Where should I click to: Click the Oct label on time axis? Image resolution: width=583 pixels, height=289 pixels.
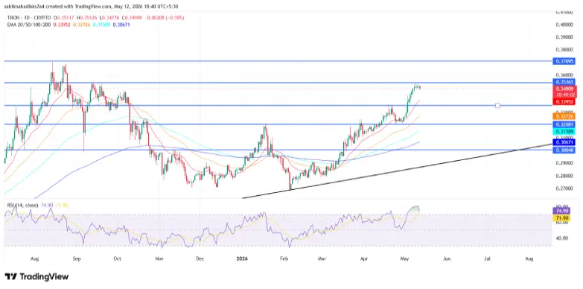click(x=118, y=258)
